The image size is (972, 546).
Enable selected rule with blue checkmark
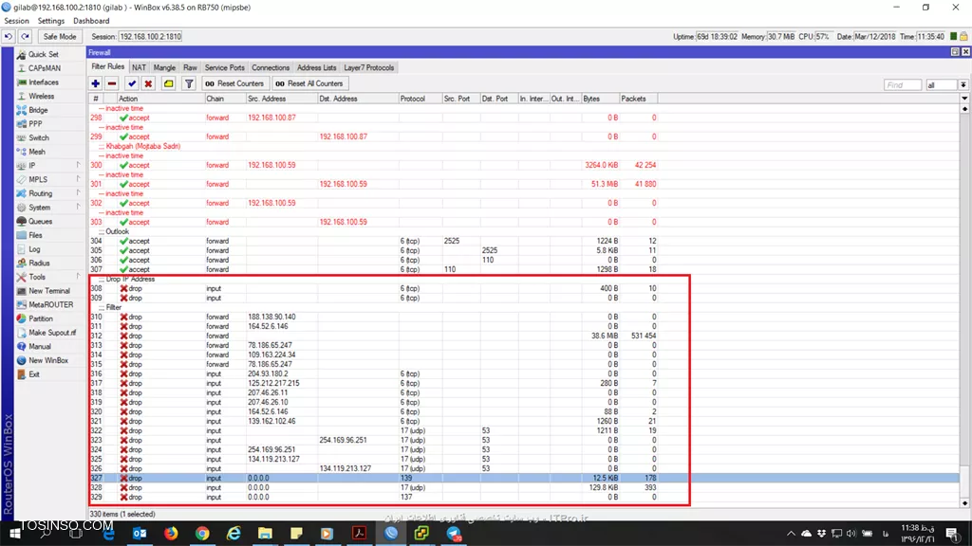[x=131, y=83]
